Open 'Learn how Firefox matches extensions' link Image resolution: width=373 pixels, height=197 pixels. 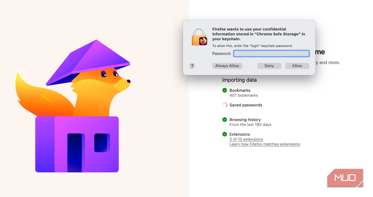coord(265,144)
